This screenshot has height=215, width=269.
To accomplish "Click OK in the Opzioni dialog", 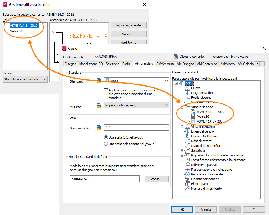I will coord(182,210).
